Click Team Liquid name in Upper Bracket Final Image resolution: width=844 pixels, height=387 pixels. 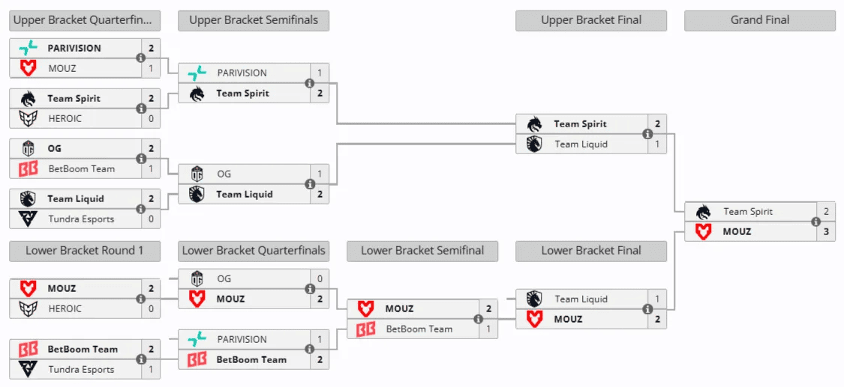pos(581,144)
